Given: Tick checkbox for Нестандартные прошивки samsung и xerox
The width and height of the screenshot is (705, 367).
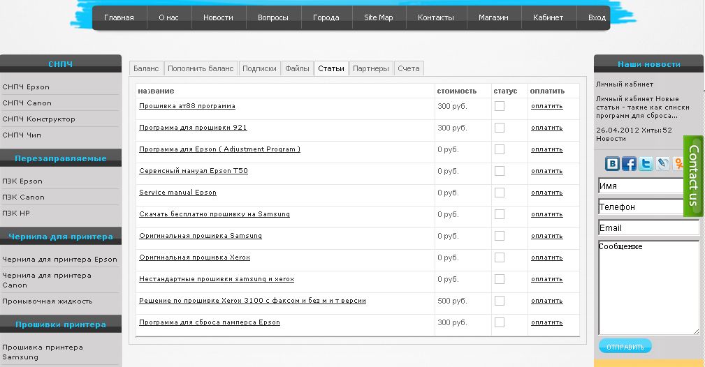Looking at the screenshot, I should point(500,279).
